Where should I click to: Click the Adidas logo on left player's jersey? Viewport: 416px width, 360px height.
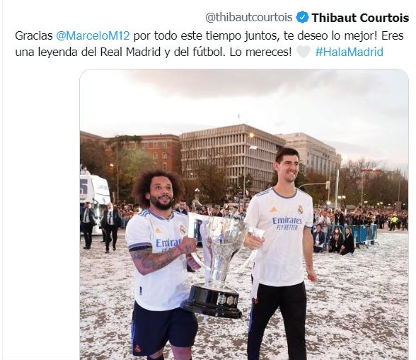[158, 230]
